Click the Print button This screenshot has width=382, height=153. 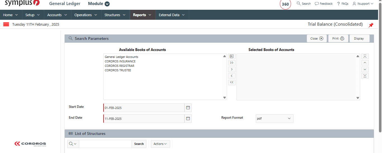tap(338, 38)
